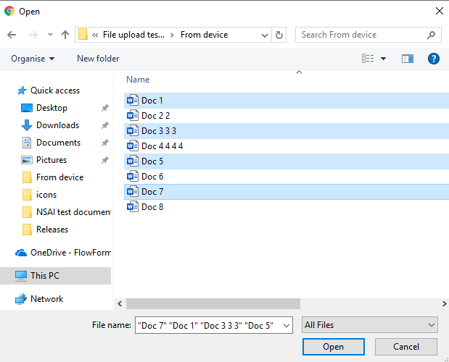Click the file name Doc 8
The image size is (449, 362).
point(152,206)
